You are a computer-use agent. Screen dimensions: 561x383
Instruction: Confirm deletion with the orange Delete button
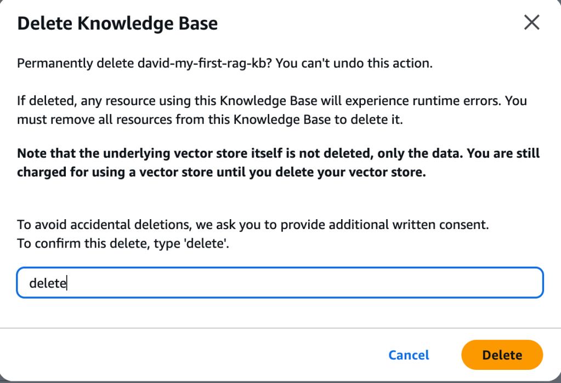[502, 355]
